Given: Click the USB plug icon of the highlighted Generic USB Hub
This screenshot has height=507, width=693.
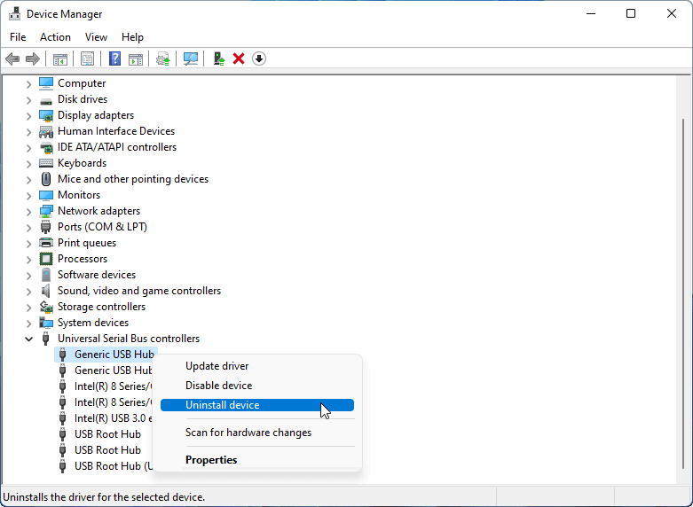Looking at the screenshot, I should pyautogui.click(x=63, y=355).
